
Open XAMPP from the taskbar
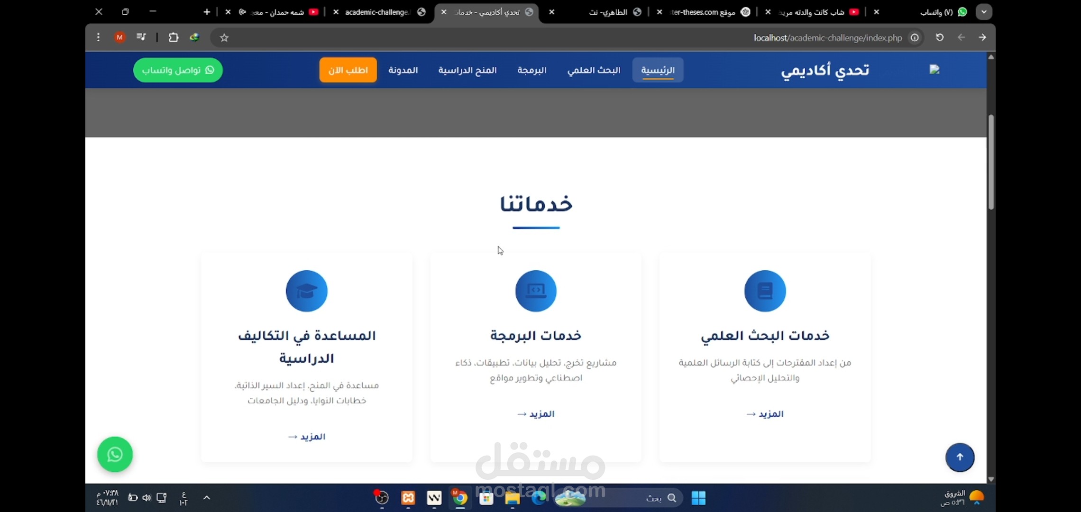(408, 498)
